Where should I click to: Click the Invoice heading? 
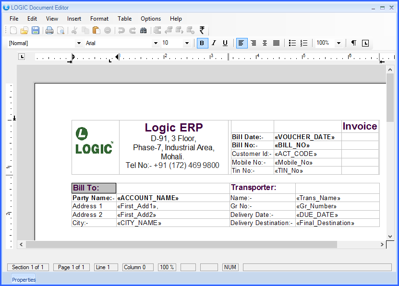coord(360,126)
